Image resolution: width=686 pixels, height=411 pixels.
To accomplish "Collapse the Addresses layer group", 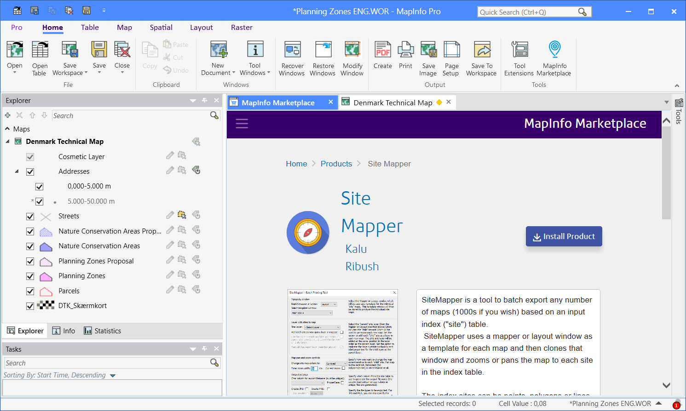I will (x=17, y=171).
